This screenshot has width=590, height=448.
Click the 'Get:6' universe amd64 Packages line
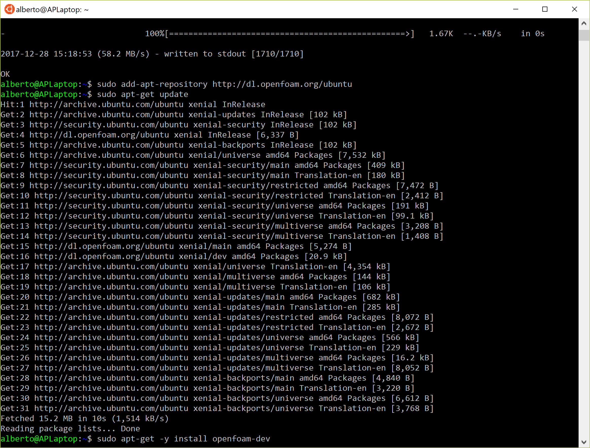tap(193, 155)
